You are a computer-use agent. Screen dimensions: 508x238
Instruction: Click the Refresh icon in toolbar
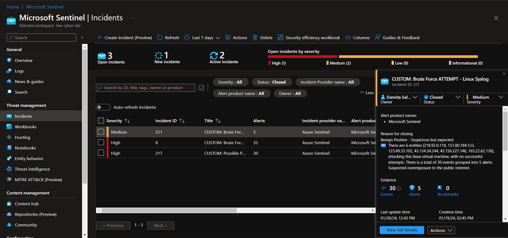[x=160, y=38]
